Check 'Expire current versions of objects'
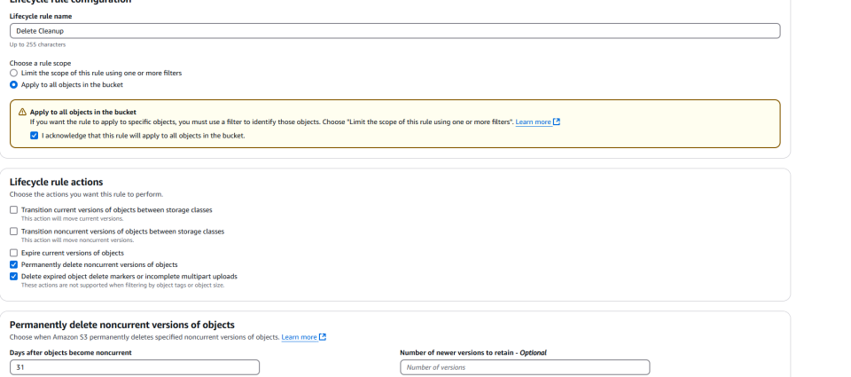This screenshot has height=377, width=851. pyautogui.click(x=13, y=253)
